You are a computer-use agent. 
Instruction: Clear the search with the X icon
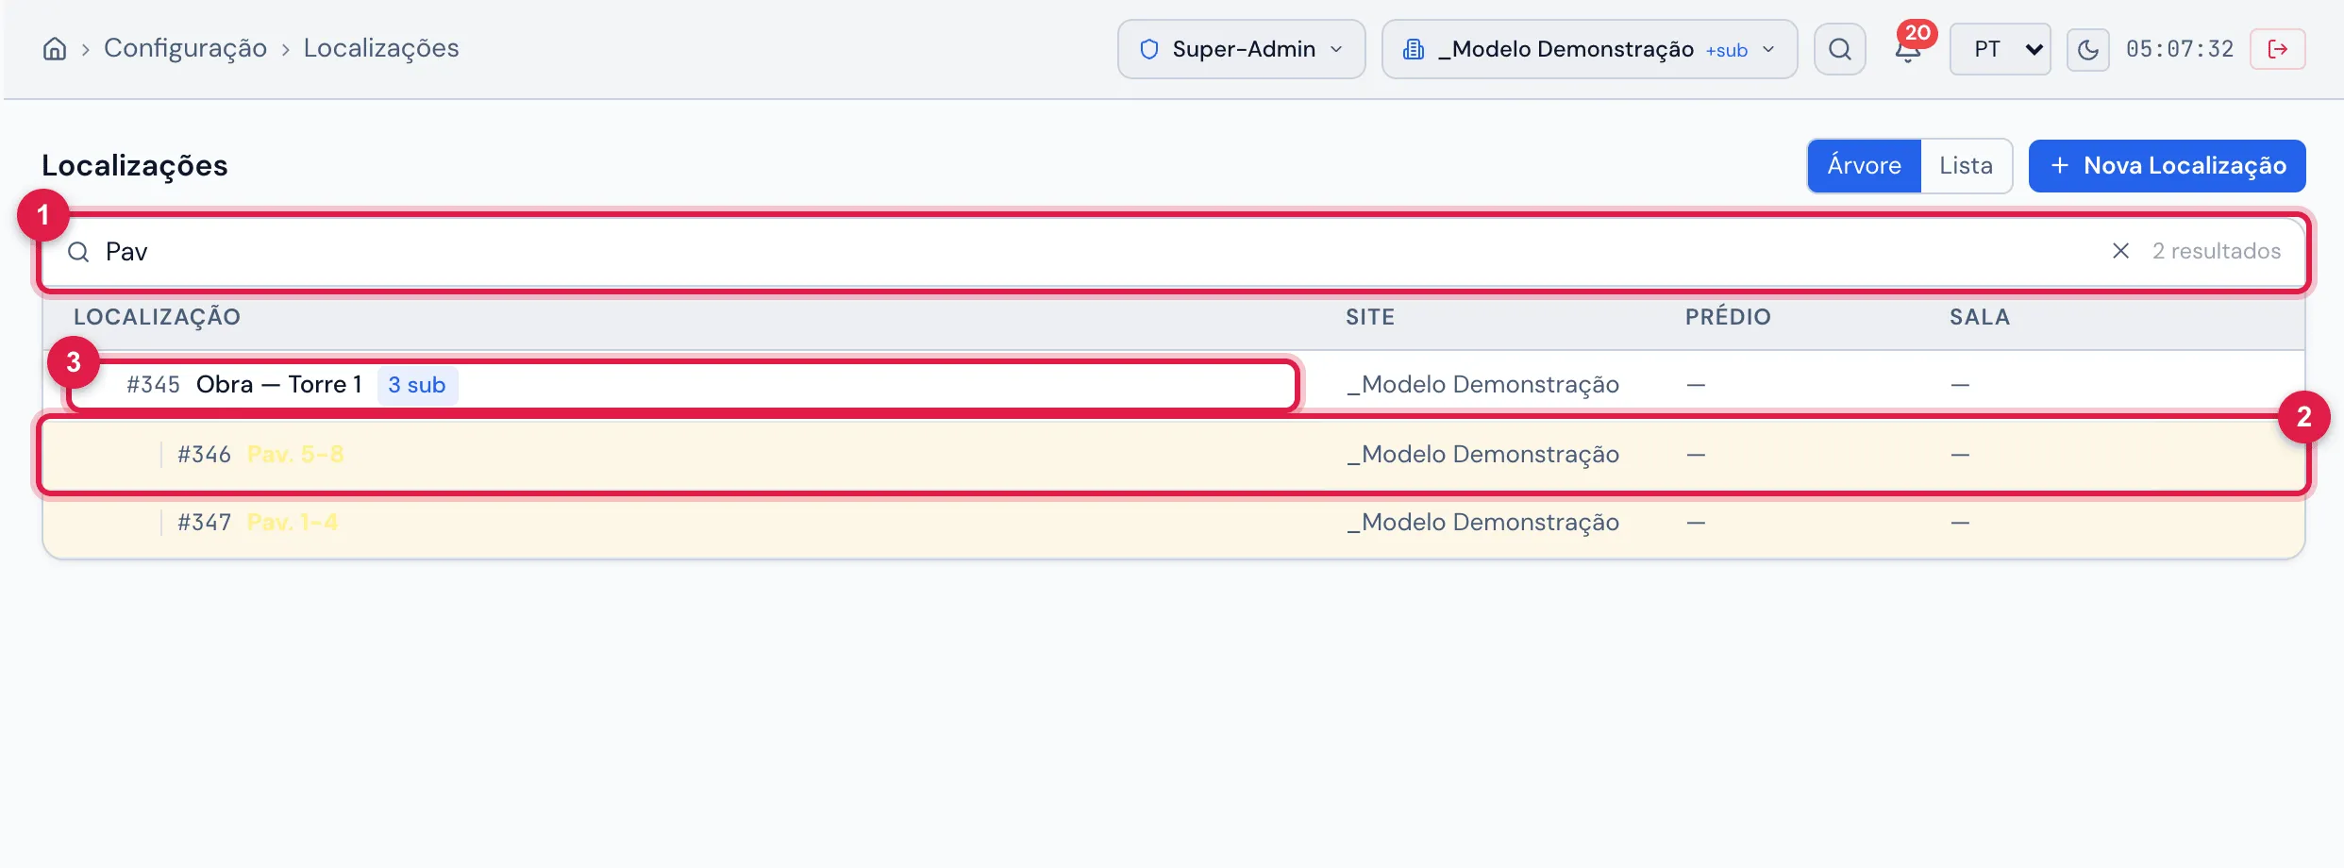[2120, 251]
